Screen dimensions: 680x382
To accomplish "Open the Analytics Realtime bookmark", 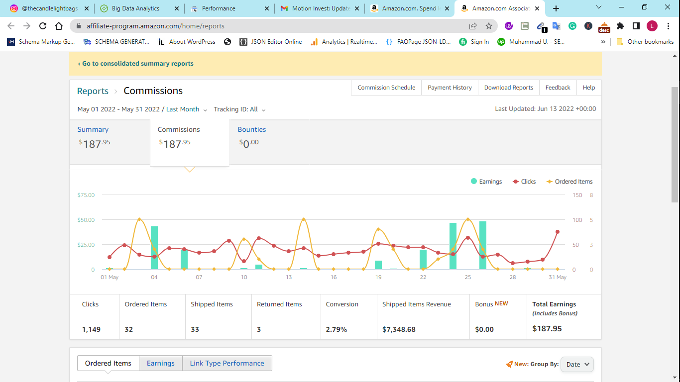I will click(343, 42).
